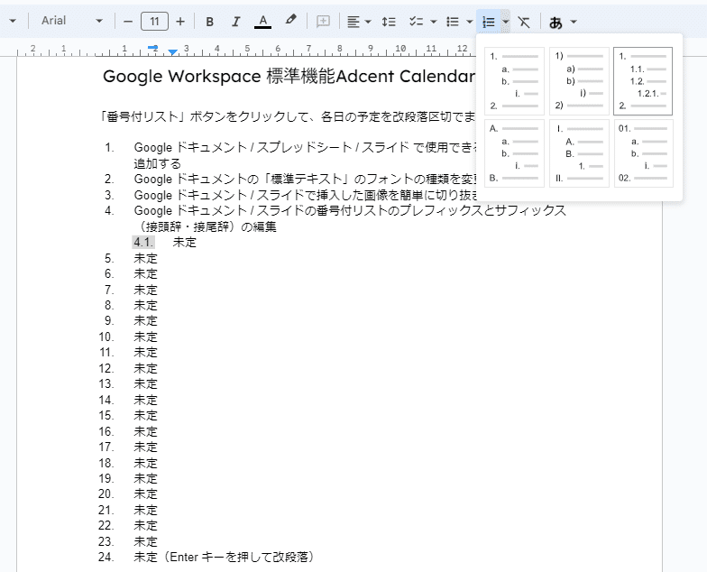Toggle italic formatting
Viewport: 707px width, 572px height.
pyautogui.click(x=235, y=22)
